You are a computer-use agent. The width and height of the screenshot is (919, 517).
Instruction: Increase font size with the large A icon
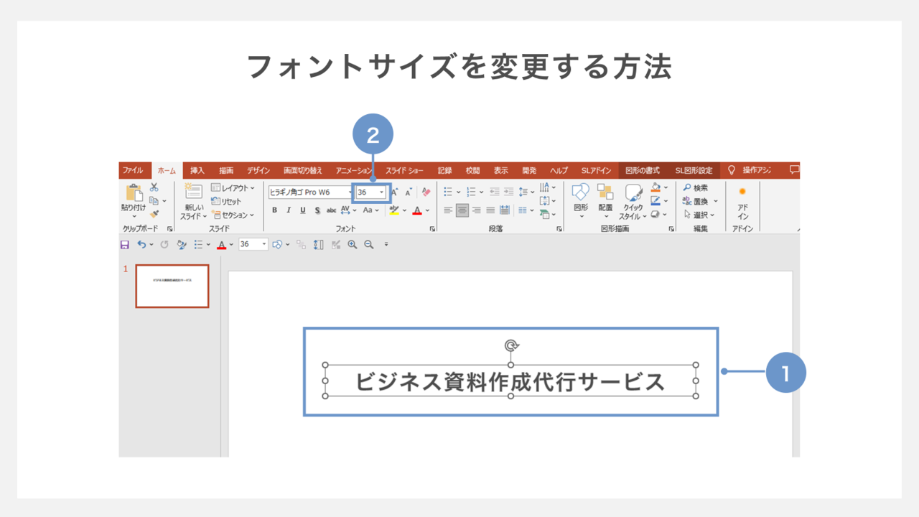[x=395, y=192]
